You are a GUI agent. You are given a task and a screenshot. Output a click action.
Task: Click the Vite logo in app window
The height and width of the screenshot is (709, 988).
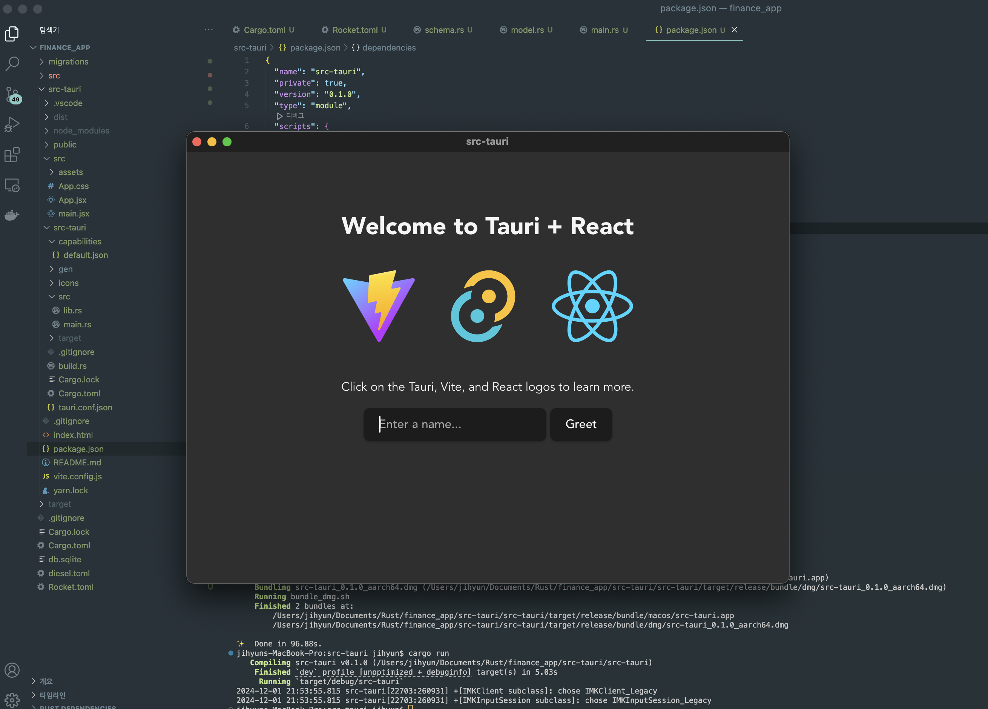click(379, 306)
